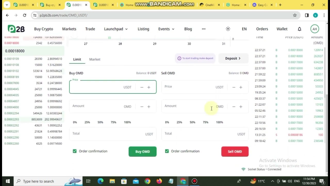Click trade history row at 13:31:25
The width and height of the screenshot is (330, 186).
point(289,135)
